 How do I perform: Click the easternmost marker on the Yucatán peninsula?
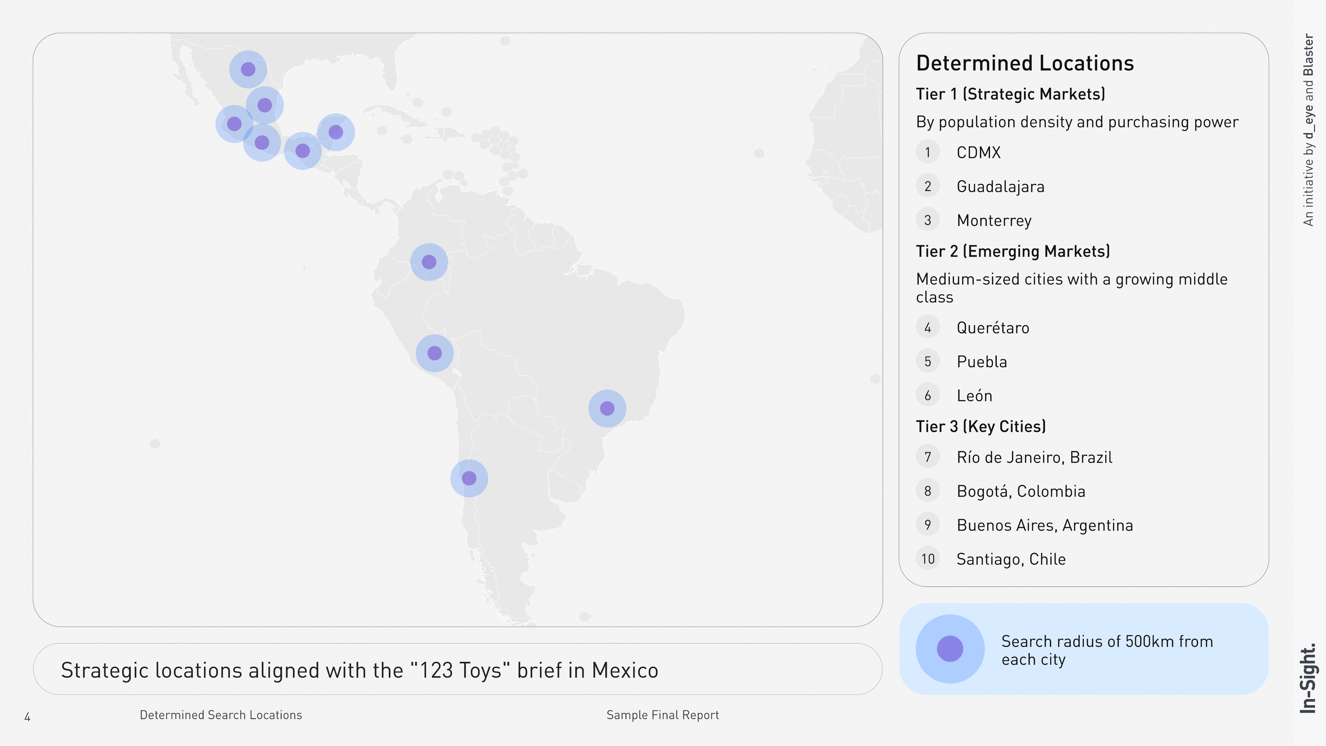click(336, 132)
